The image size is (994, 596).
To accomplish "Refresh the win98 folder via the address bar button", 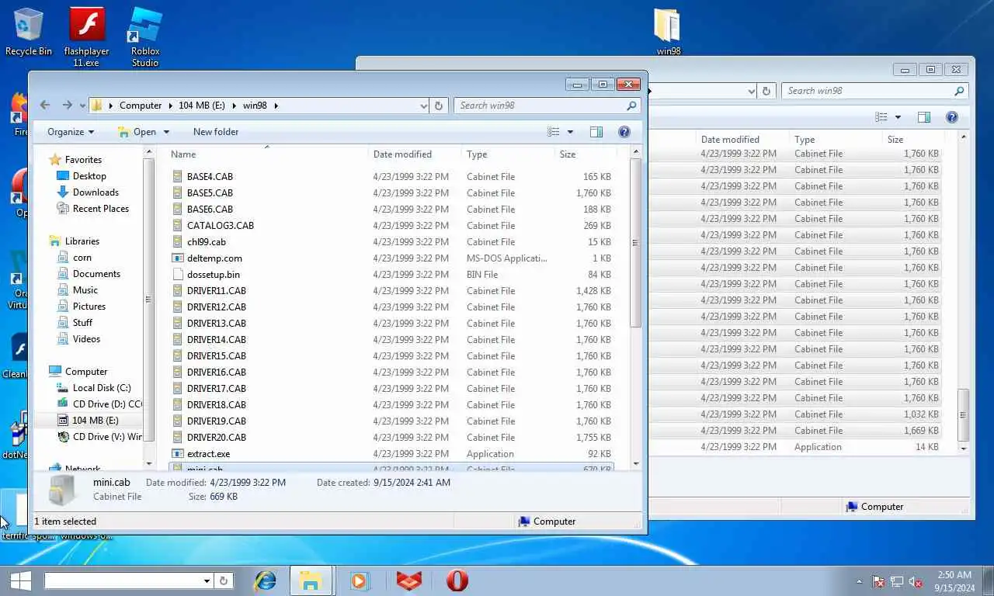I will (x=439, y=106).
